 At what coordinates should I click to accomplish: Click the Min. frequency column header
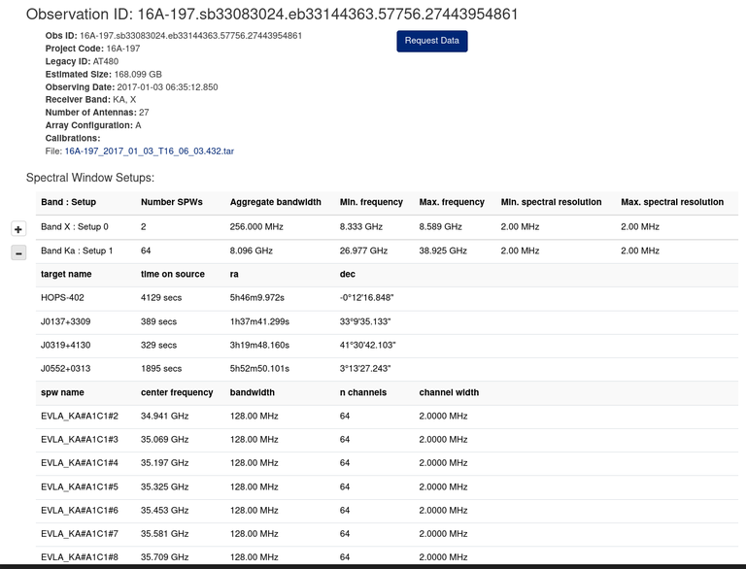(x=371, y=202)
